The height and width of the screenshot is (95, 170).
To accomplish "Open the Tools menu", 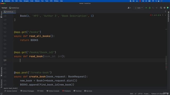I will pos(47,1).
